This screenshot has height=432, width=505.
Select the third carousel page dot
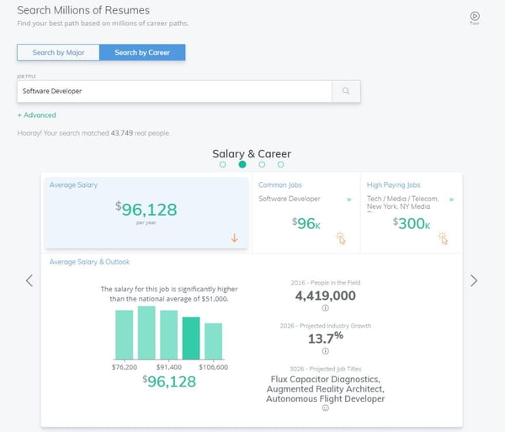tap(262, 164)
